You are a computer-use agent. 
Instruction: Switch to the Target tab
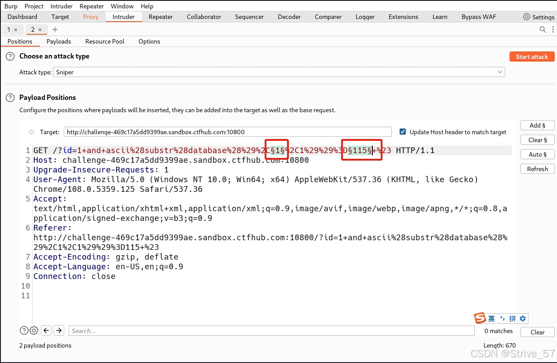[x=60, y=17]
